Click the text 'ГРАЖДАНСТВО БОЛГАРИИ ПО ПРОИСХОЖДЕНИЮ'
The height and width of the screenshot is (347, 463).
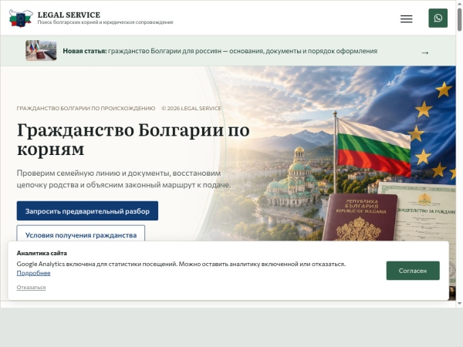click(86, 108)
